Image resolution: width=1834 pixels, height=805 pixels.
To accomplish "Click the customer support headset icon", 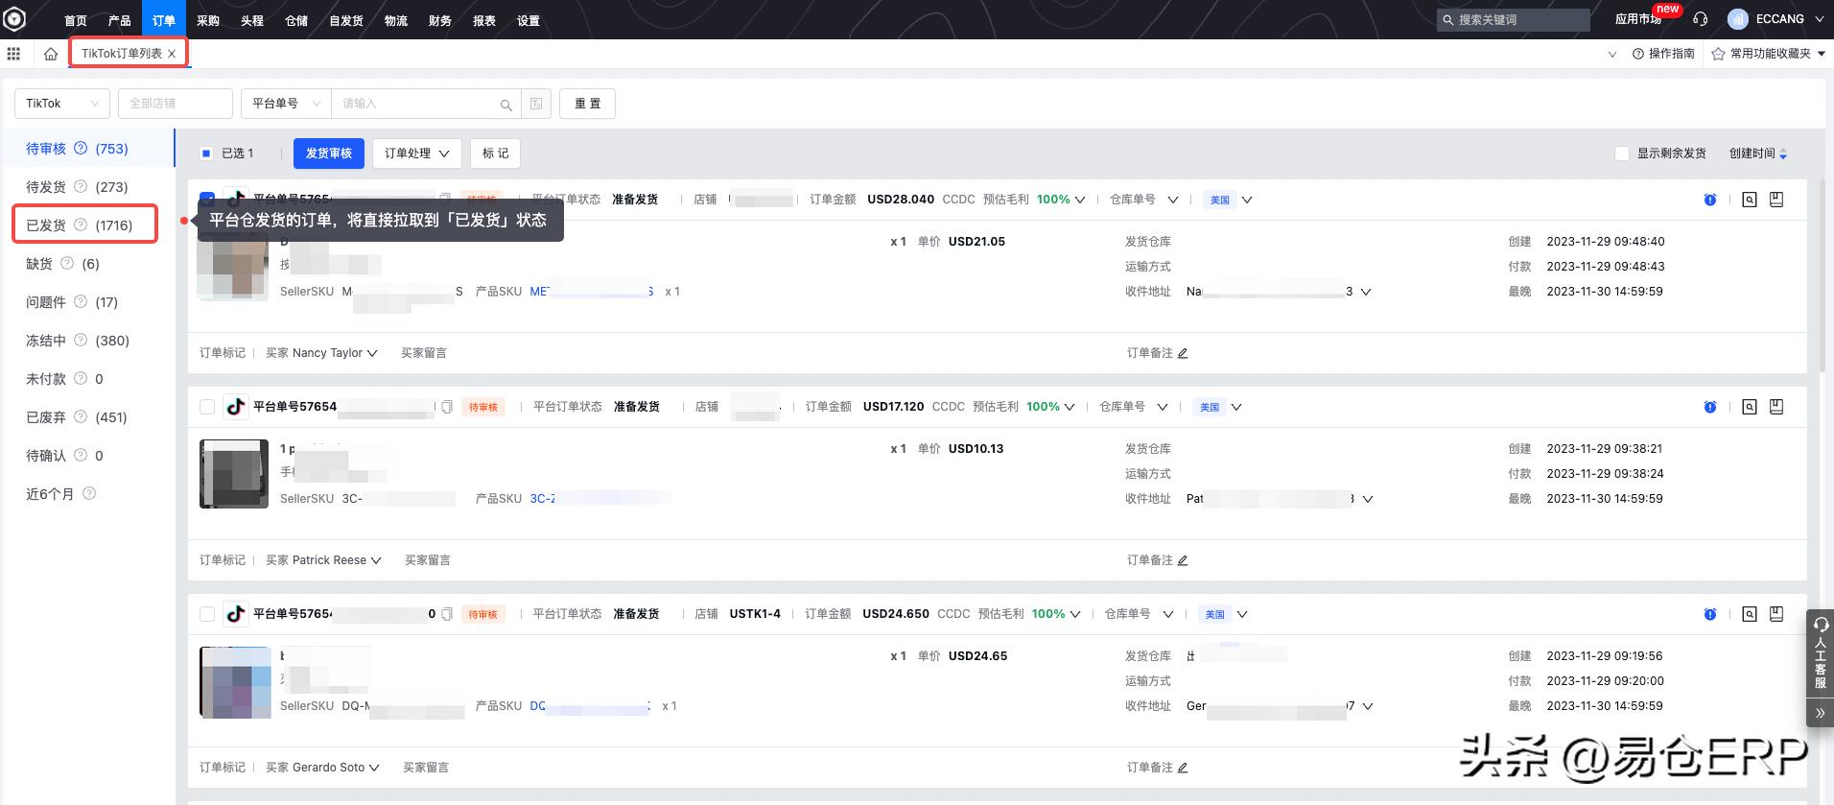I will (1701, 19).
